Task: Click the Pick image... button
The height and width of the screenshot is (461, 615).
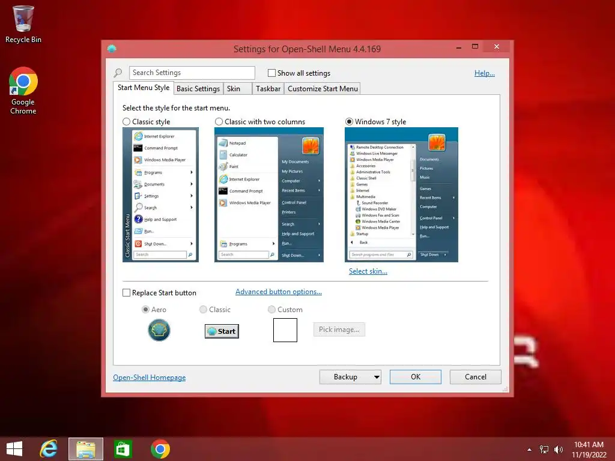Action: click(x=339, y=330)
